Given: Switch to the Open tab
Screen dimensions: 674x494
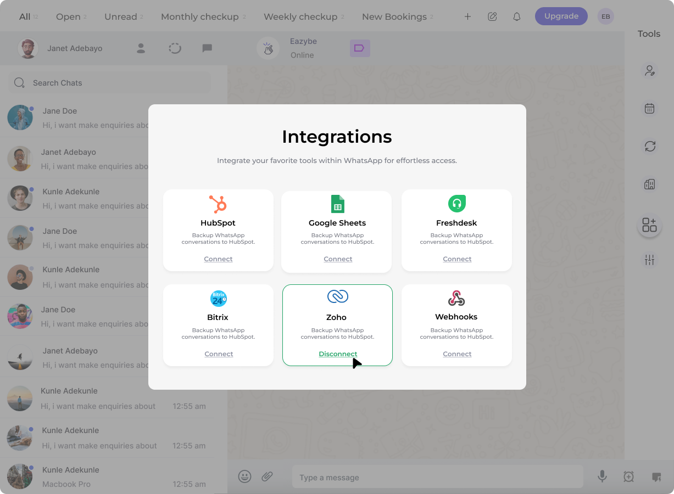Looking at the screenshot, I should pos(68,16).
